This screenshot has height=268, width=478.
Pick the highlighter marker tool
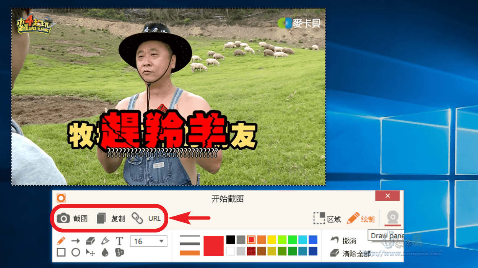point(105,241)
